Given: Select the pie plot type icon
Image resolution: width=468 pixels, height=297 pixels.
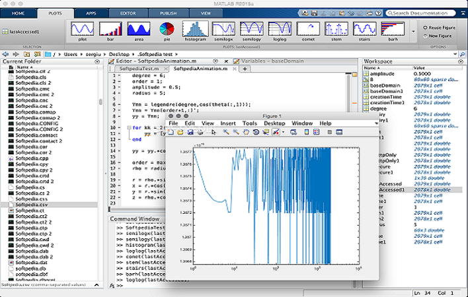Looking at the screenshot, I should (x=167, y=30).
